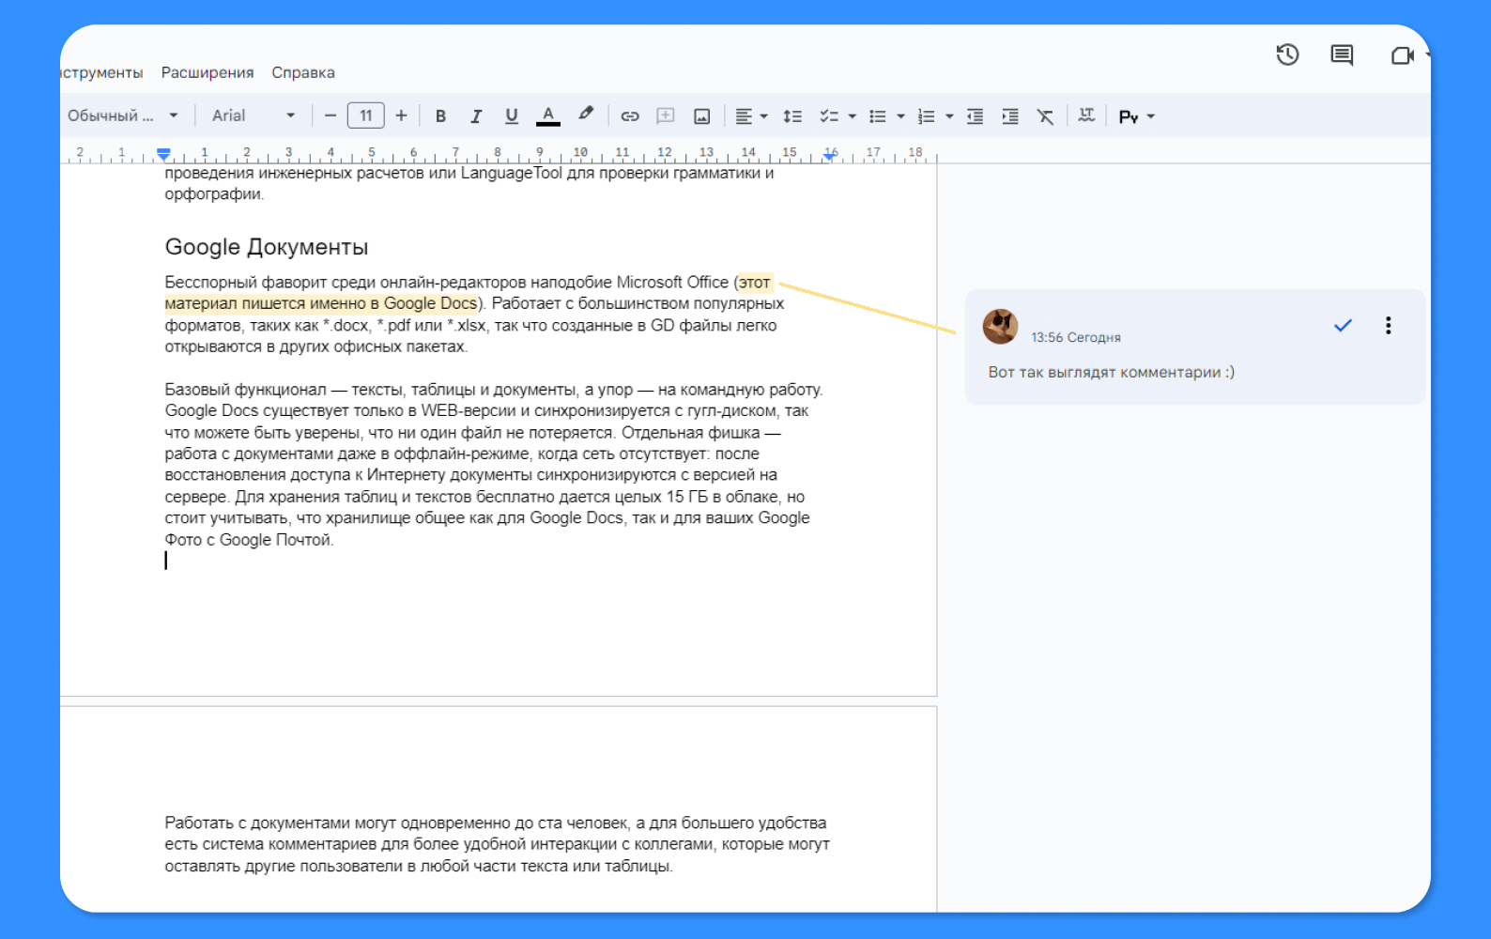Open the Ру input language dropdown
Image resolution: width=1491 pixels, height=939 pixels.
point(1137,116)
